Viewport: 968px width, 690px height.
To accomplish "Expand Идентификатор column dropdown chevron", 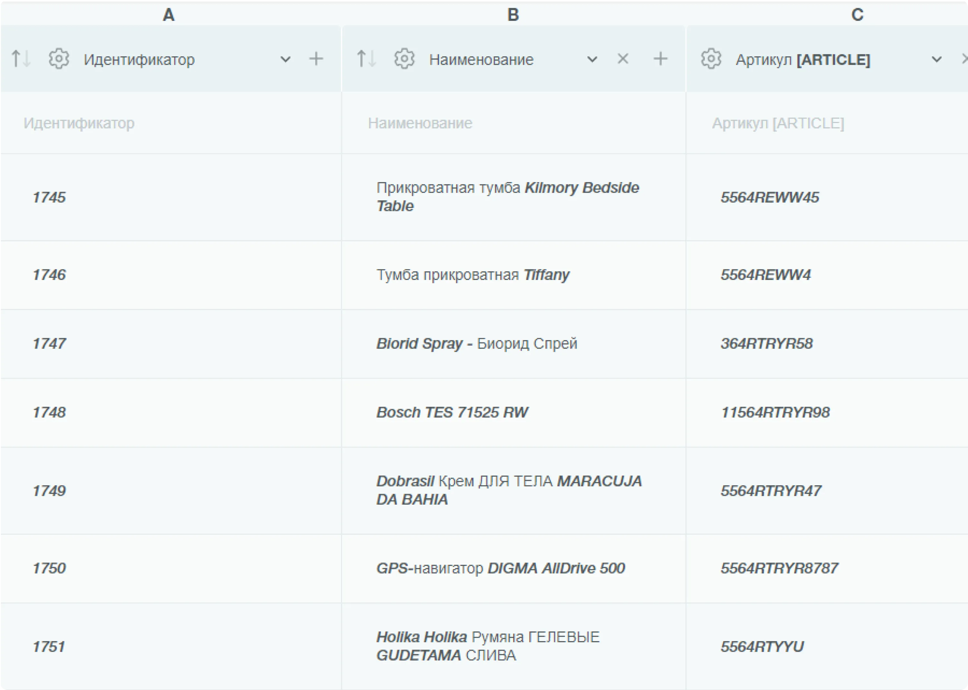I will (286, 59).
